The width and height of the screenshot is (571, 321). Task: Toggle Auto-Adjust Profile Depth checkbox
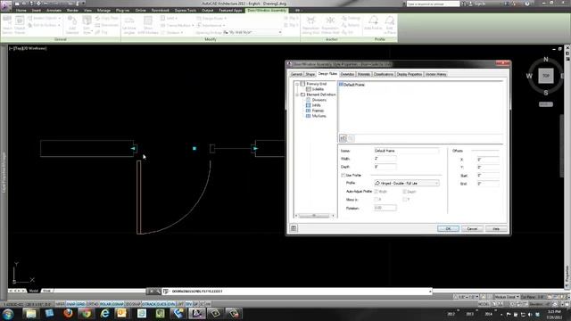(404, 192)
